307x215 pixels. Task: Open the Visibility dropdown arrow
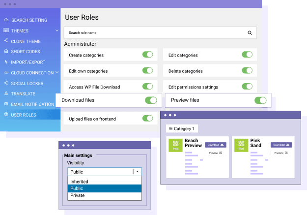pyautogui.click(x=137, y=172)
